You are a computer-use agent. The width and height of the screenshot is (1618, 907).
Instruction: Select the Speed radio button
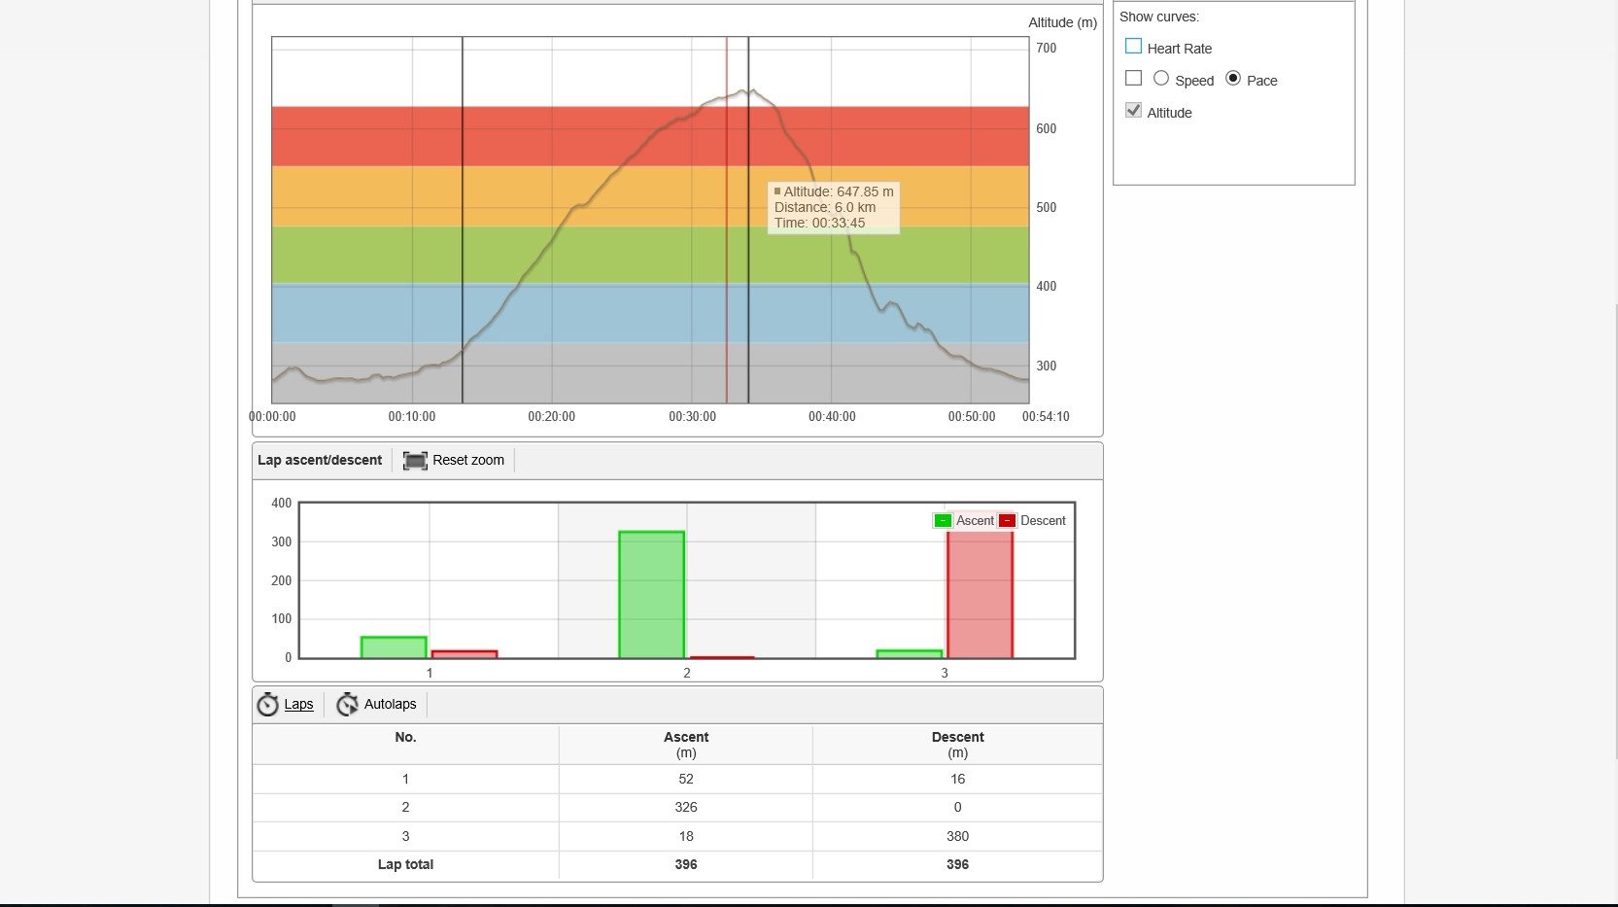[x=1161, y=79]
